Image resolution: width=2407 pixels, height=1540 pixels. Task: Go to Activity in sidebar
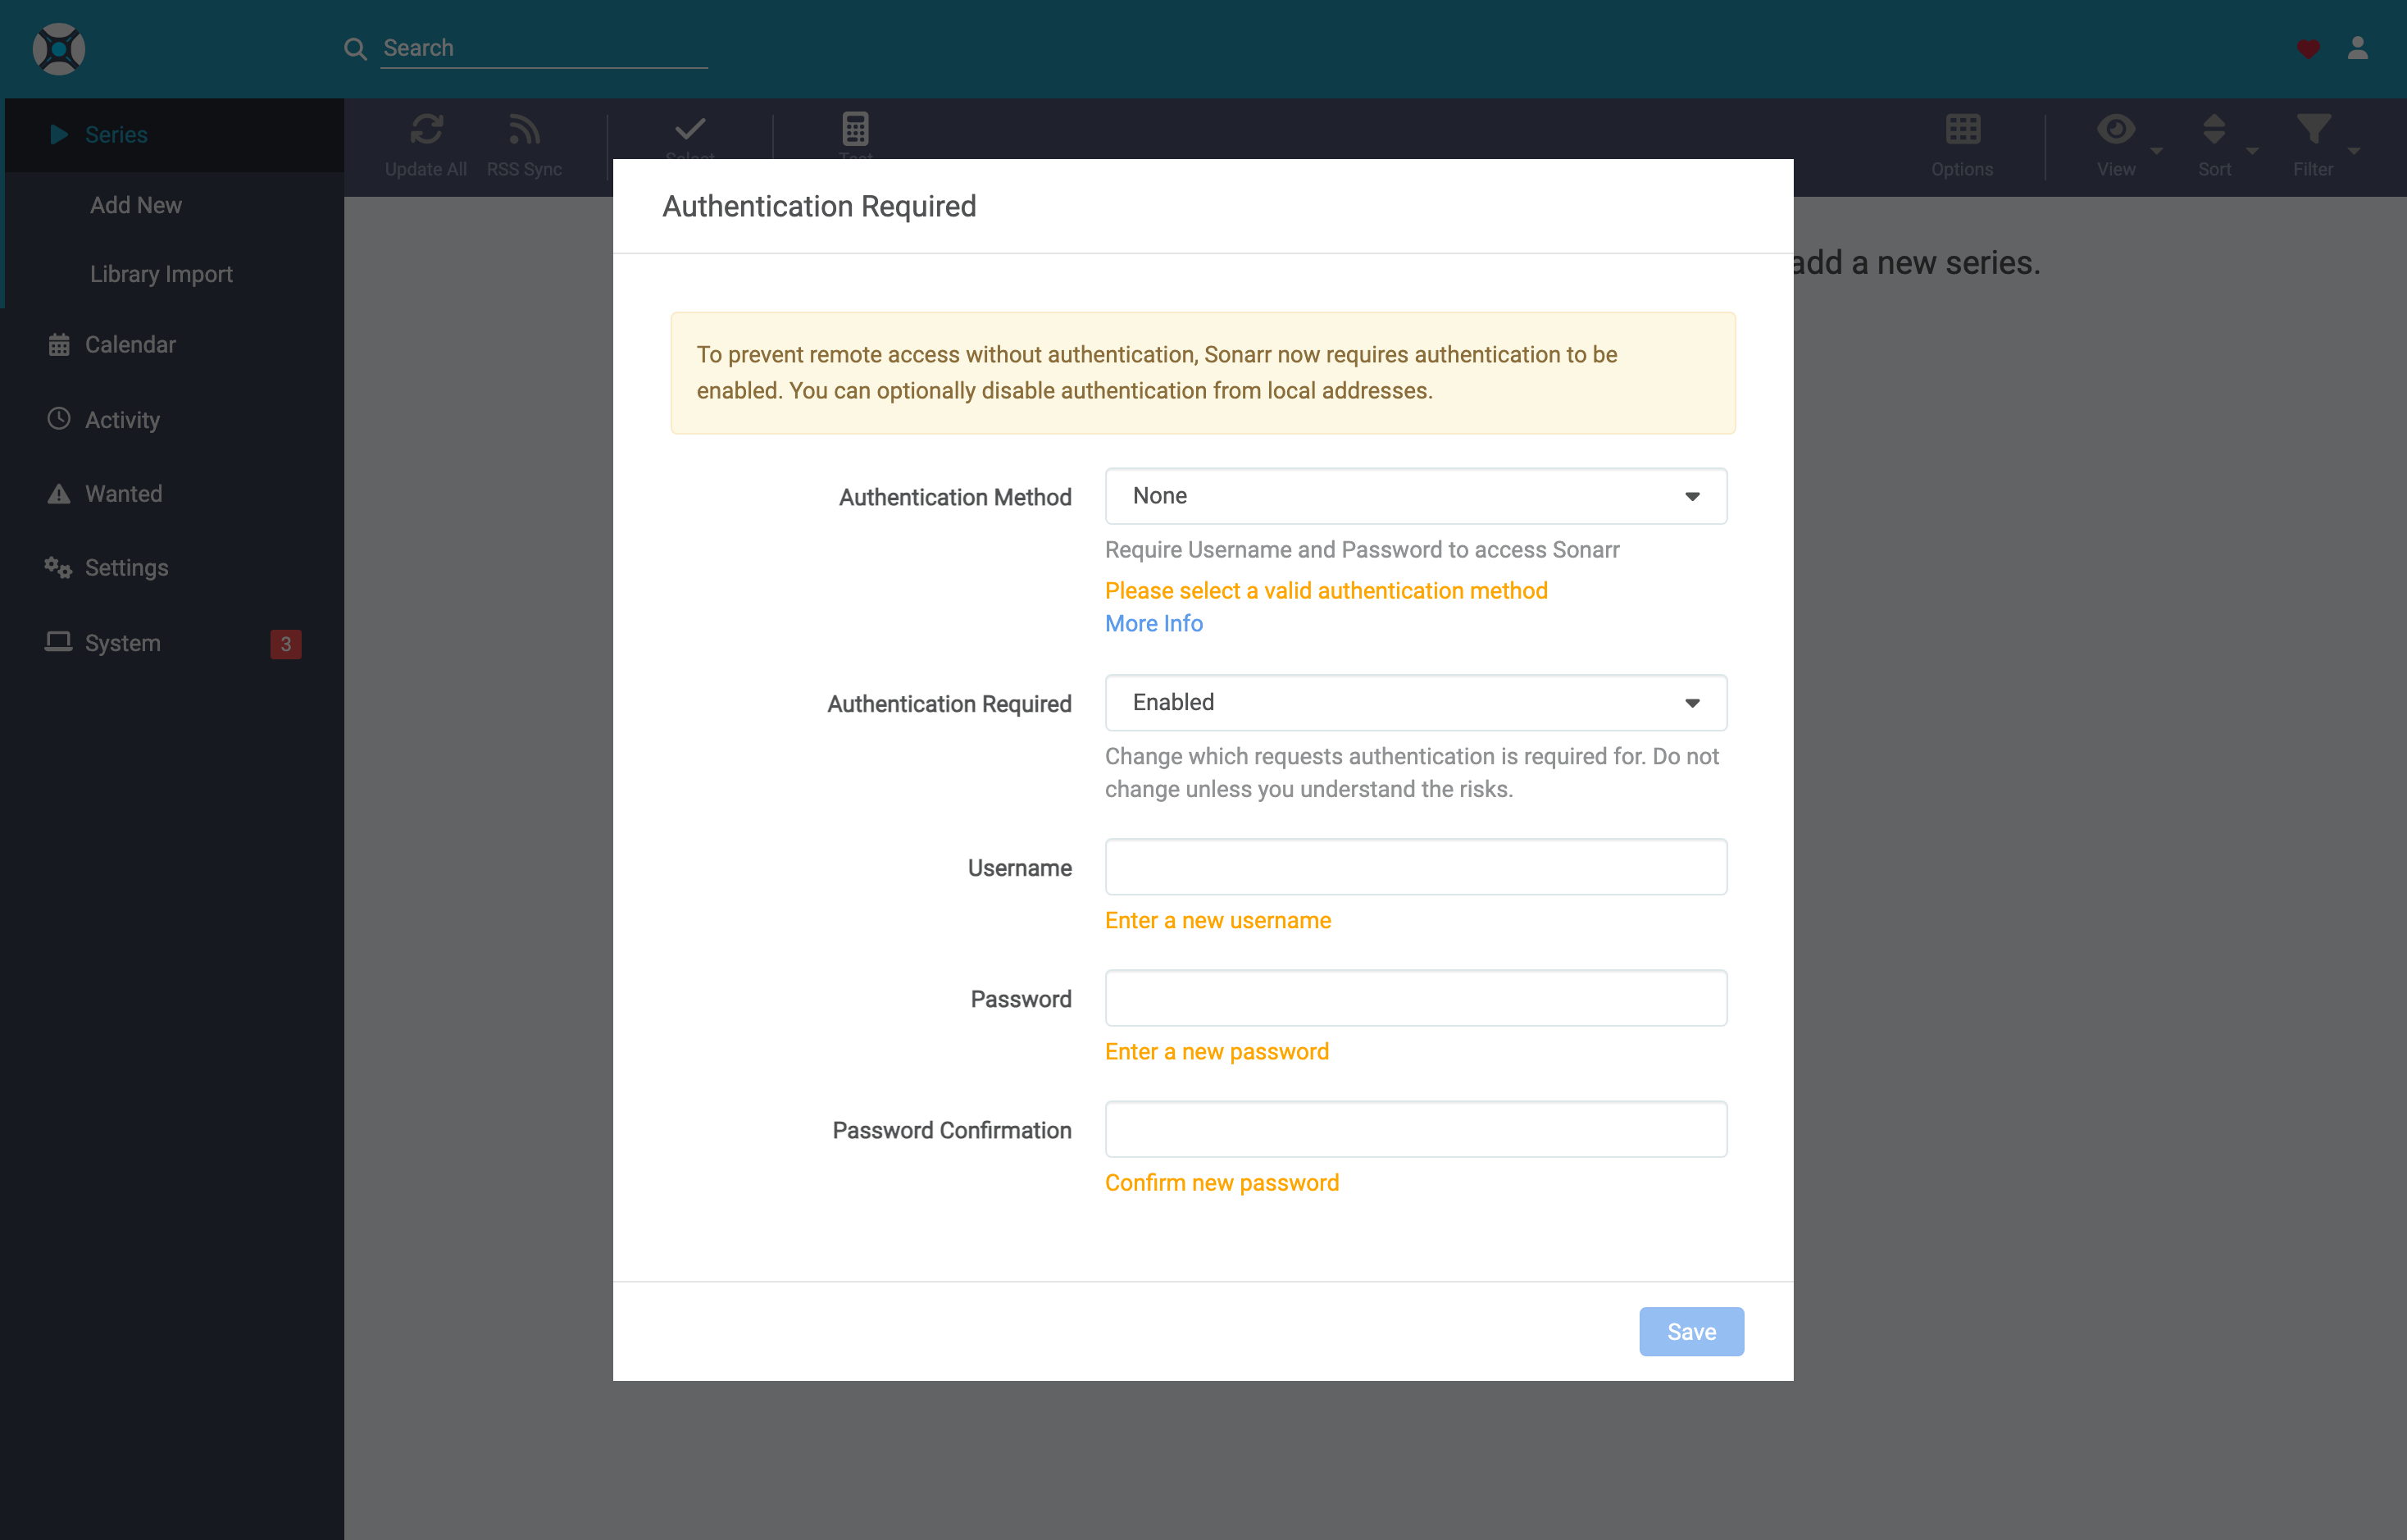coord(172,419)
